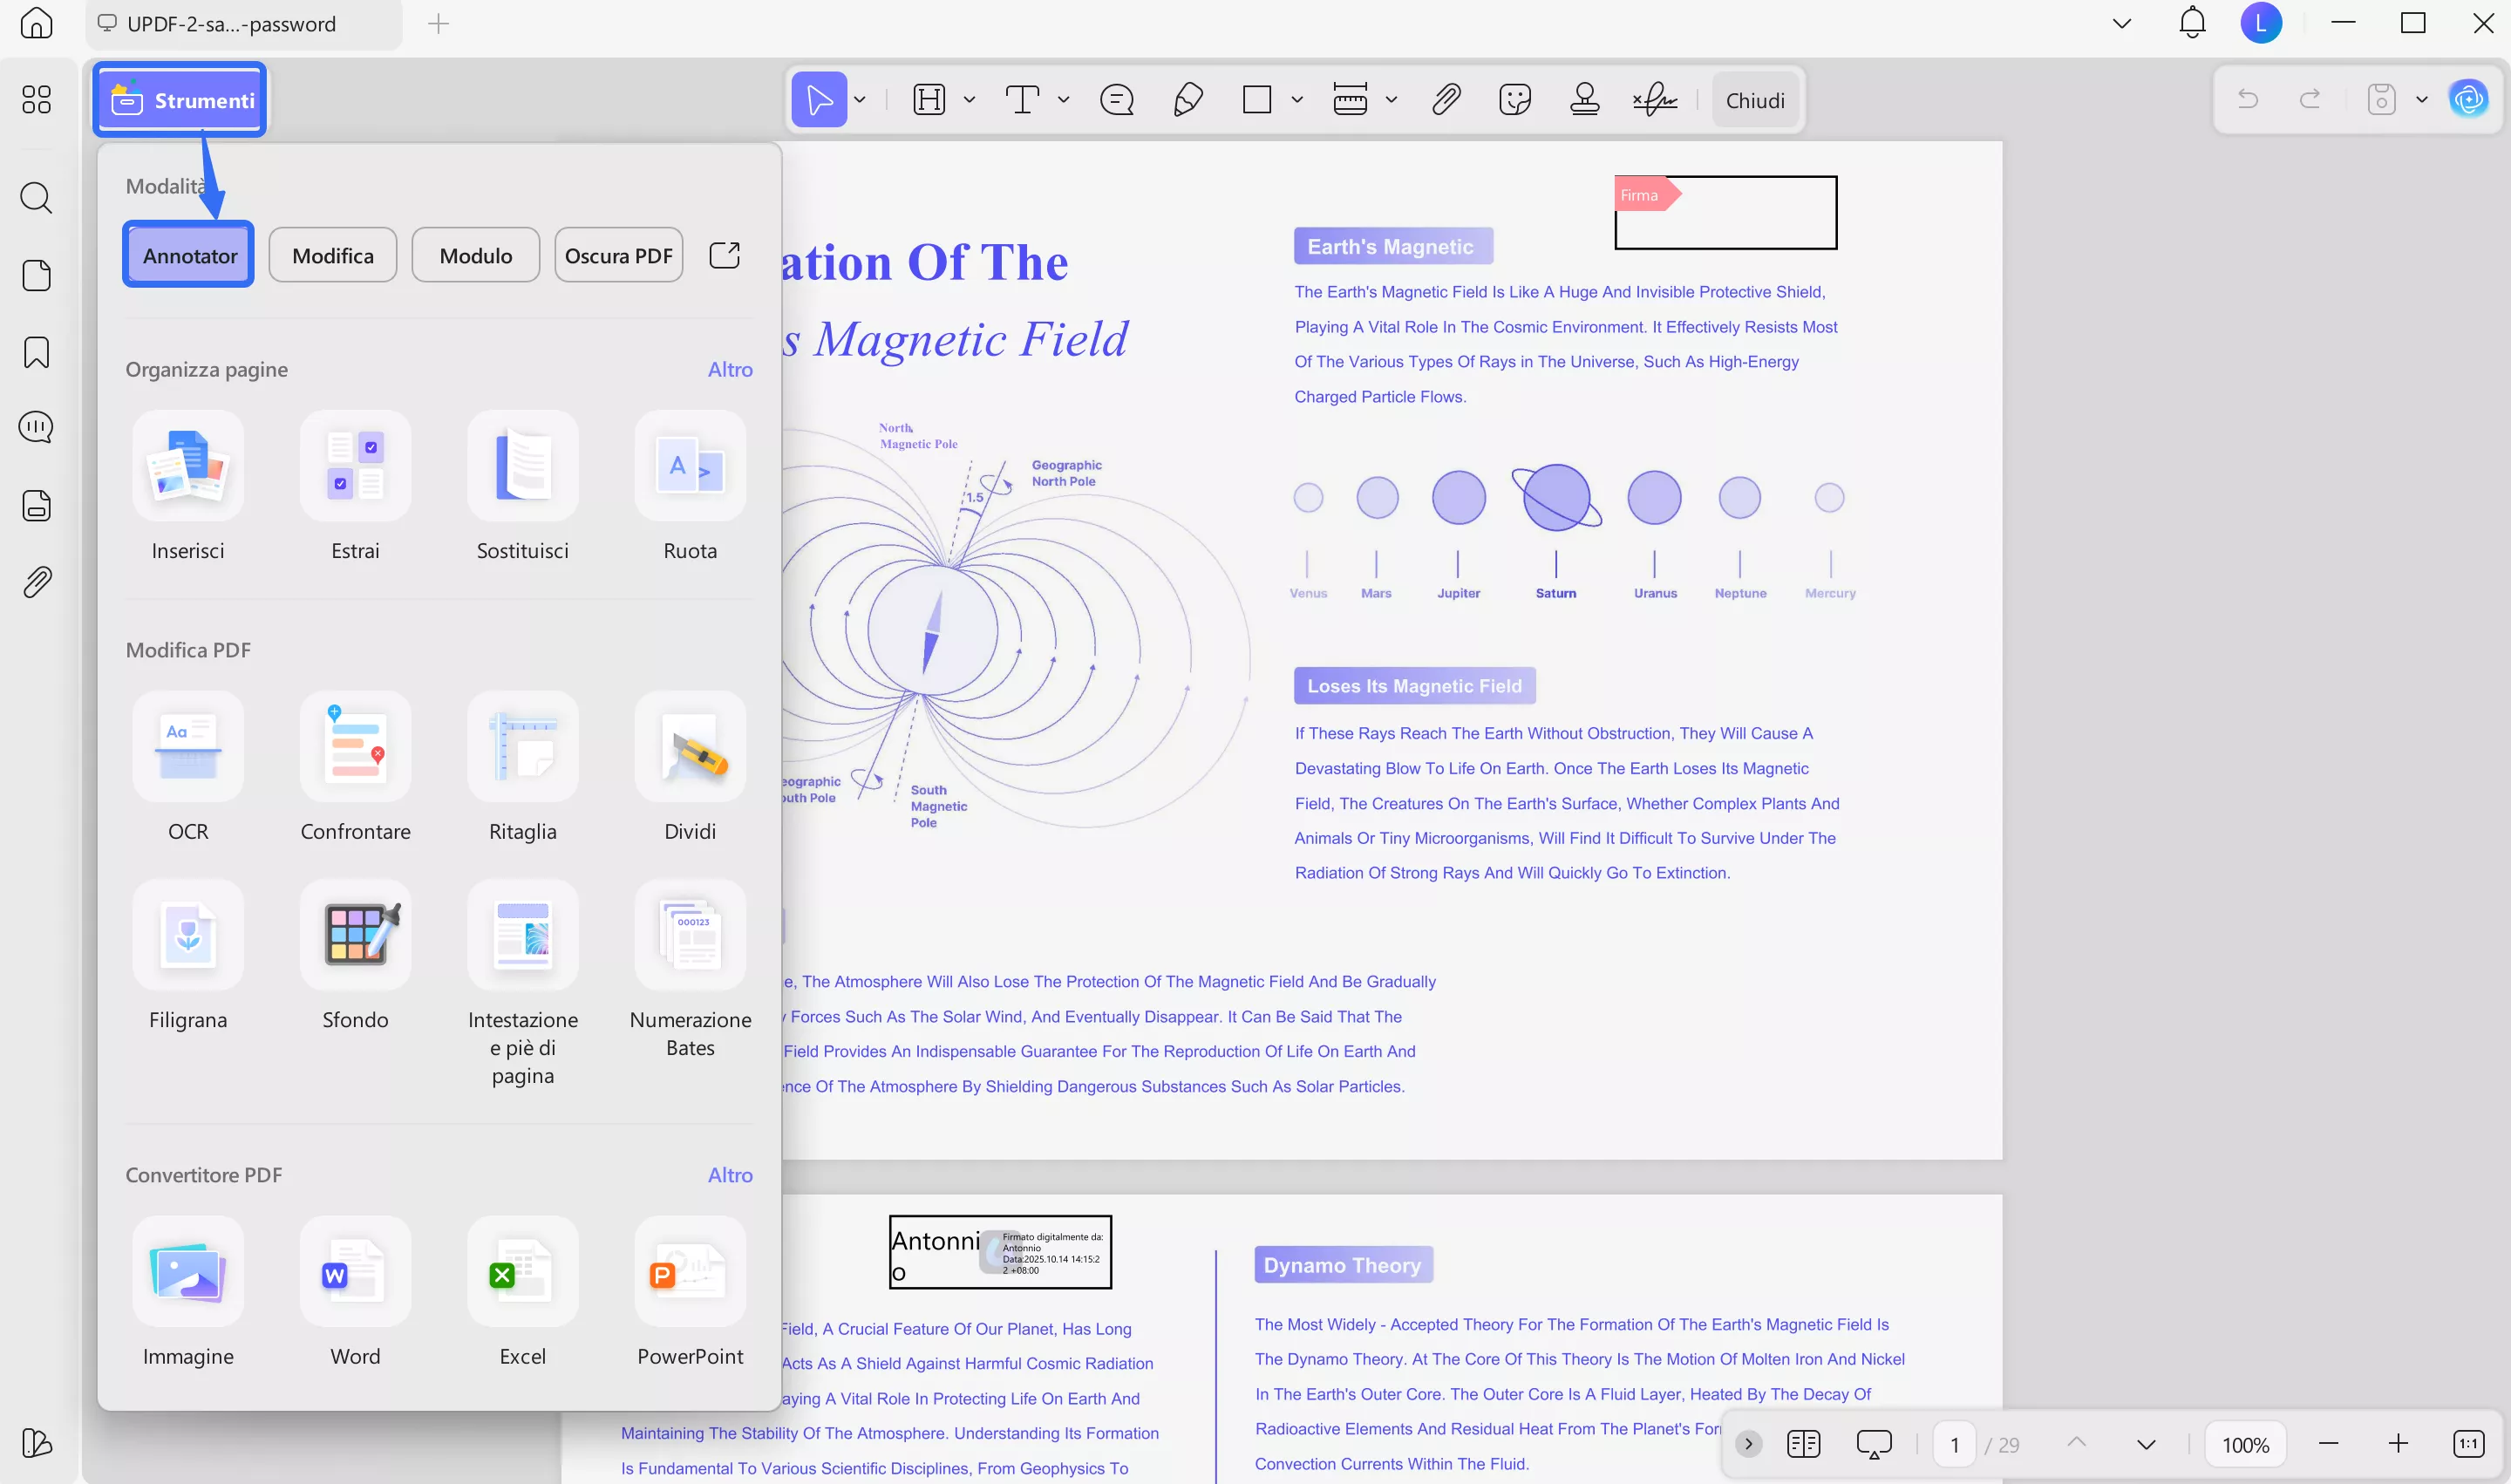
Task: Select the Ritaglia crop tool
Action: point(522,747)
